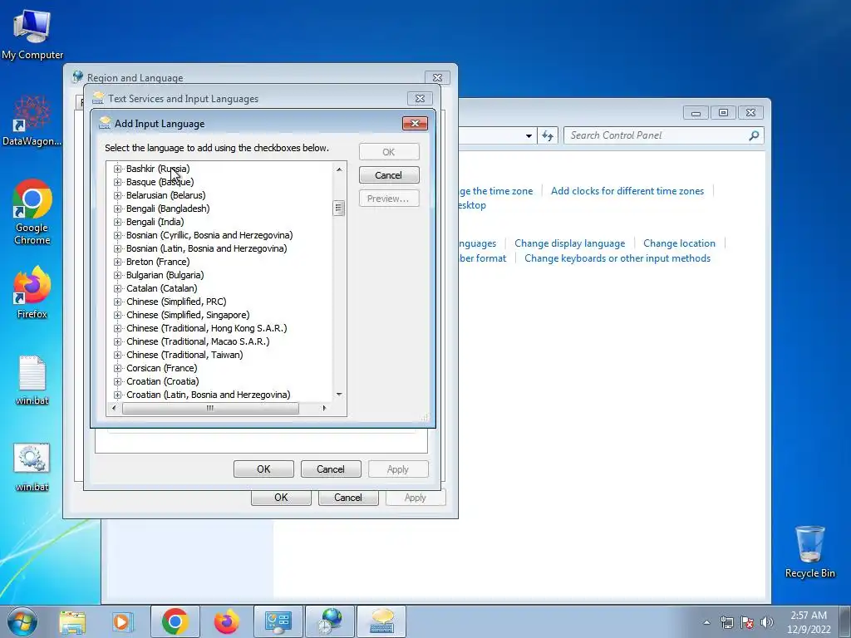Screen dimensions: 851x638
Task: Select the win.bat text file icon
Action: point(32,380)
